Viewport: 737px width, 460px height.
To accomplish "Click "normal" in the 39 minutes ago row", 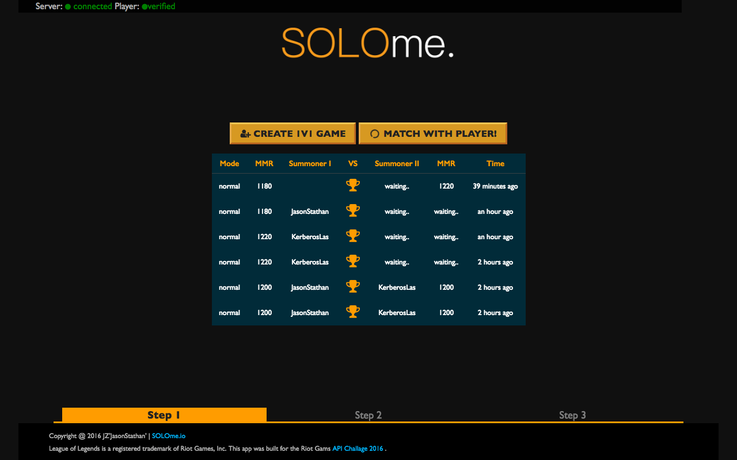I will point(229,186).
